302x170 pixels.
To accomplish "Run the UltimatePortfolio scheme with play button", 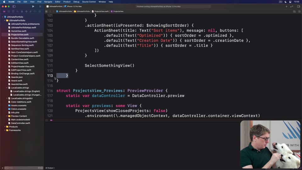I will (33, 6).
